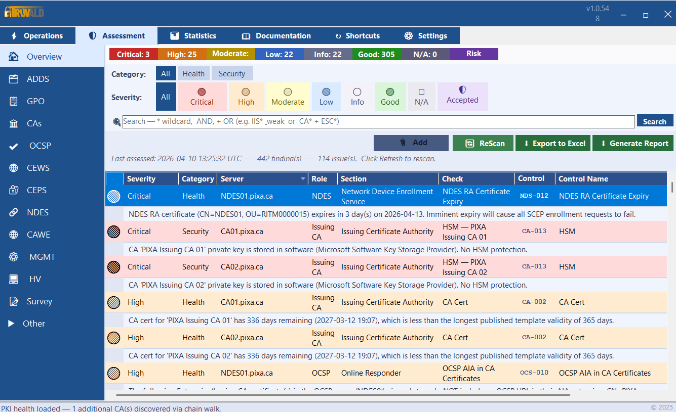Click the high severity icon for CA01.pixa.ca CA Cert row
676x412 pixels.
pos(114,302)
